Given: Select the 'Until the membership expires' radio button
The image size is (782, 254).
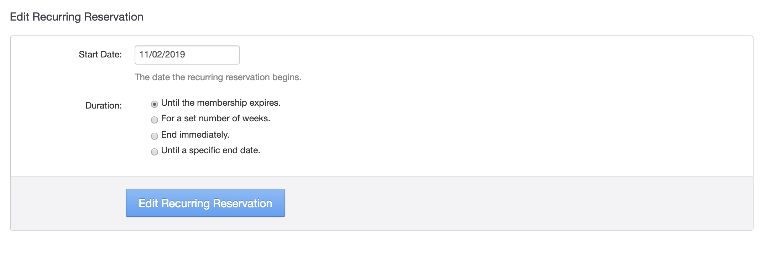Looking at the screenshot, I should click(154, 104).
